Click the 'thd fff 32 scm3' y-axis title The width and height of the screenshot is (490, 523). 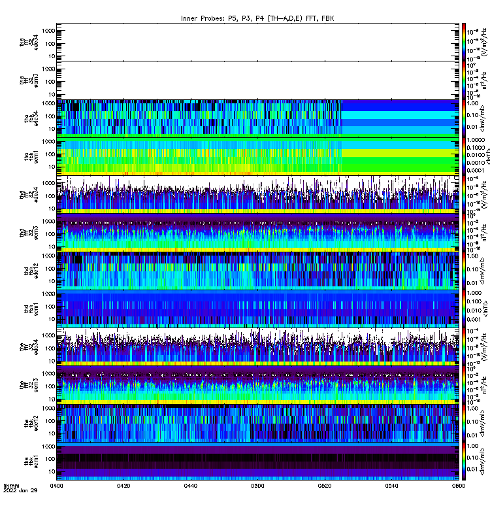(x=29, y=233)
